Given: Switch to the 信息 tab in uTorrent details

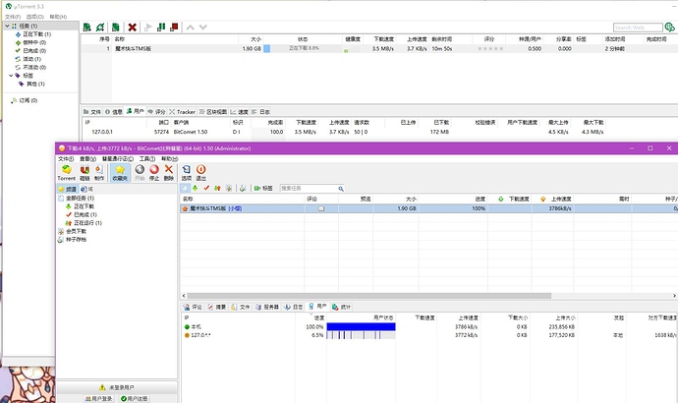Looking at the screenshot, I should coord(114,111).
